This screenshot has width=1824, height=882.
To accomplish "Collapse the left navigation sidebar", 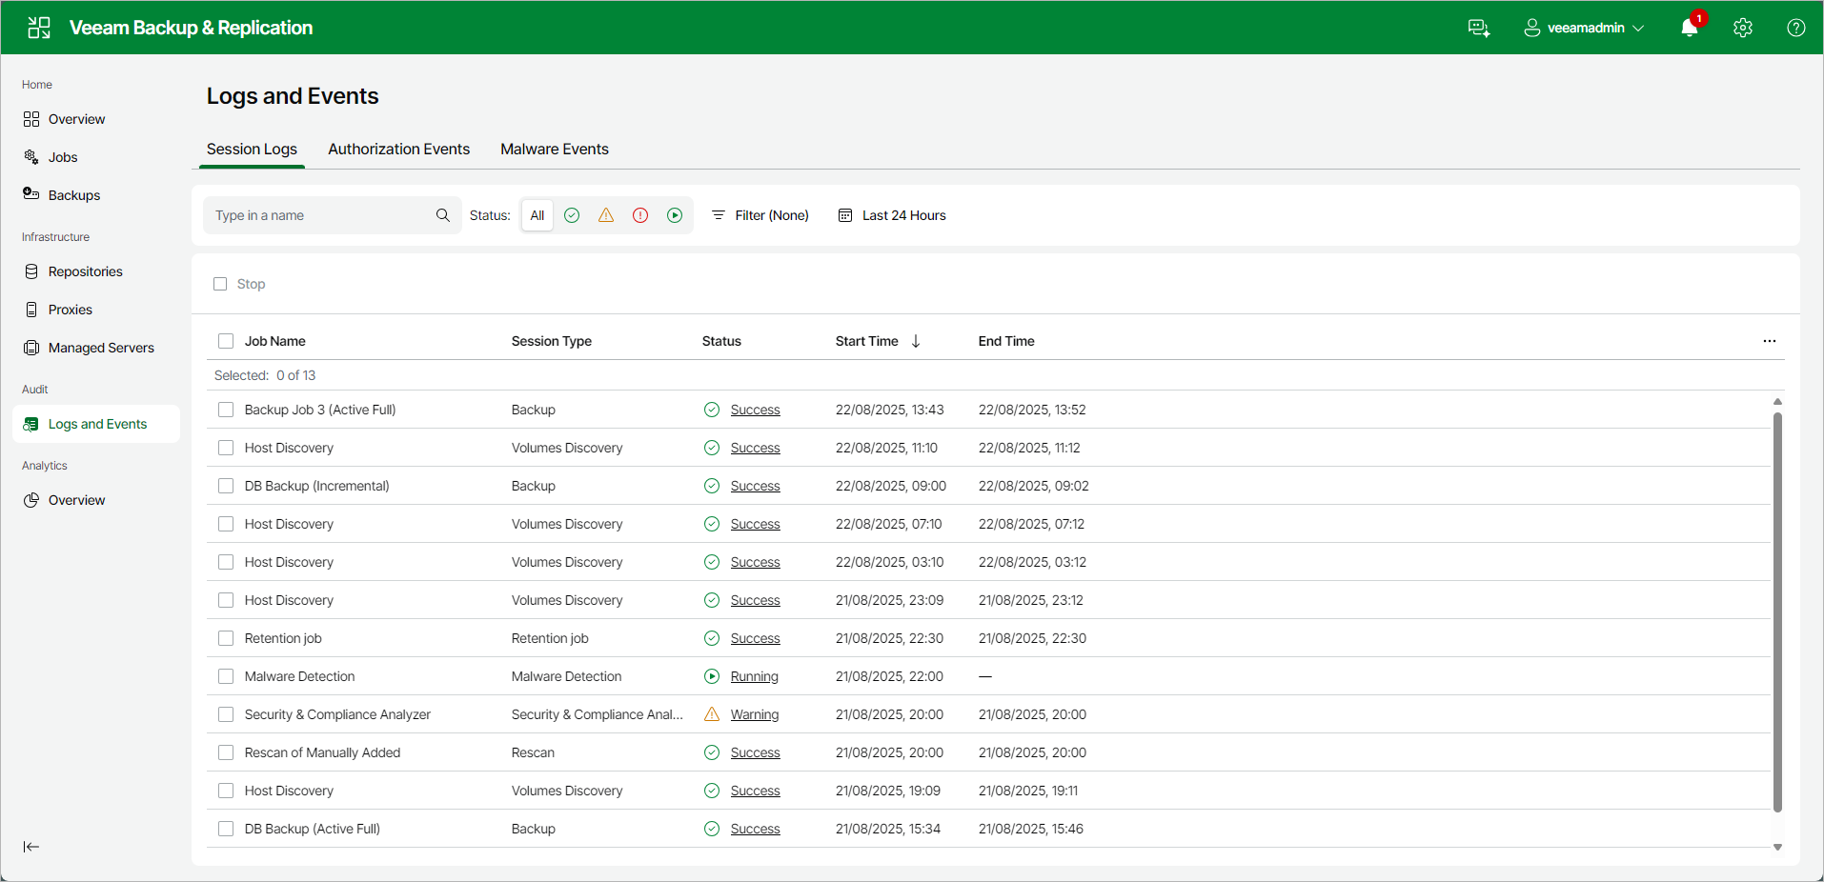I will (x=31, y=847).
